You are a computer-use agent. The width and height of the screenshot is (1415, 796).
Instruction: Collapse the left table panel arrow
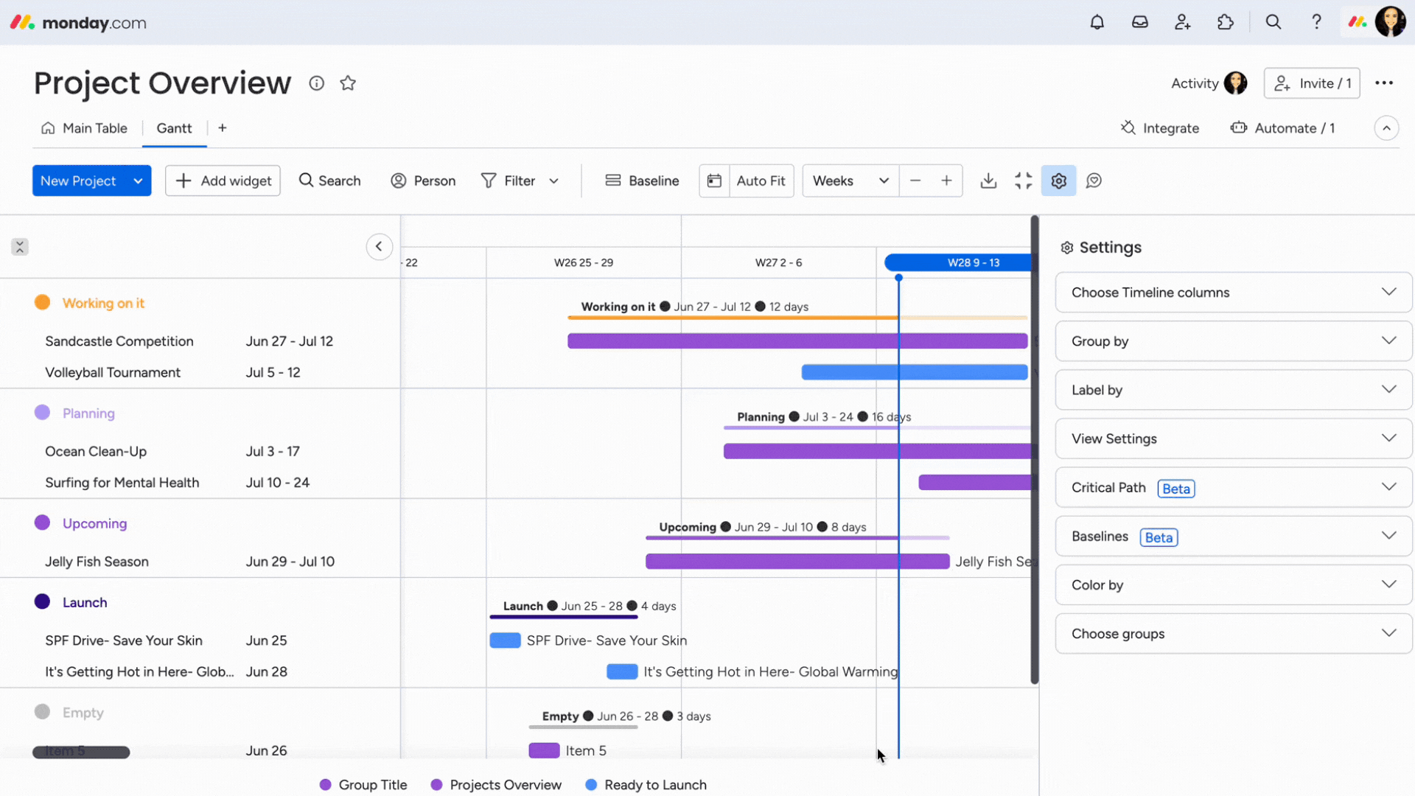pos(379,246)
